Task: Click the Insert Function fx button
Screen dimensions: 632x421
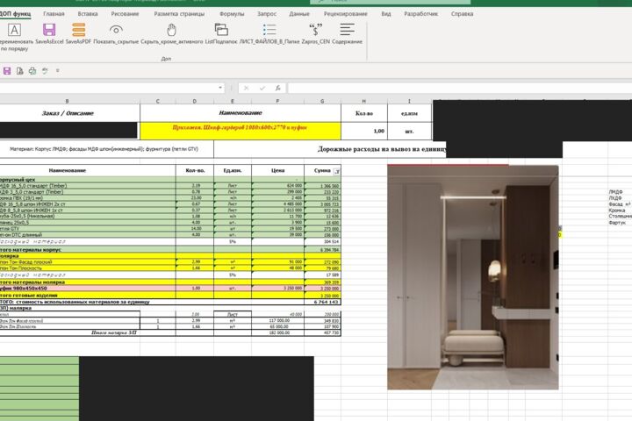Action: pos(278,88)
